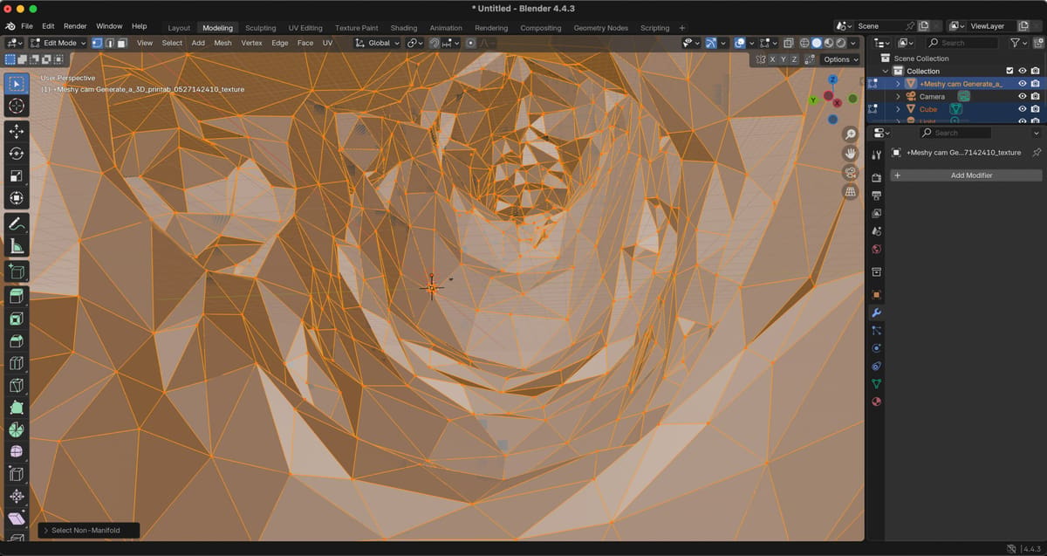Open the File menu
Screen dimensions: 1047x556
[x=27, y=26]
